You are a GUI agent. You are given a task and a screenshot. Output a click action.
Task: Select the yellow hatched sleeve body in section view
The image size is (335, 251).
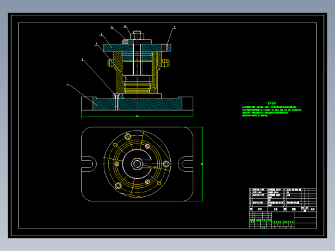[x=119, y=73]
